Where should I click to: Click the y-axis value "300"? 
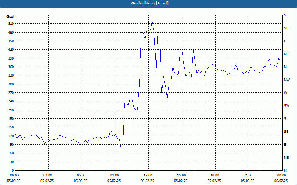11,84
